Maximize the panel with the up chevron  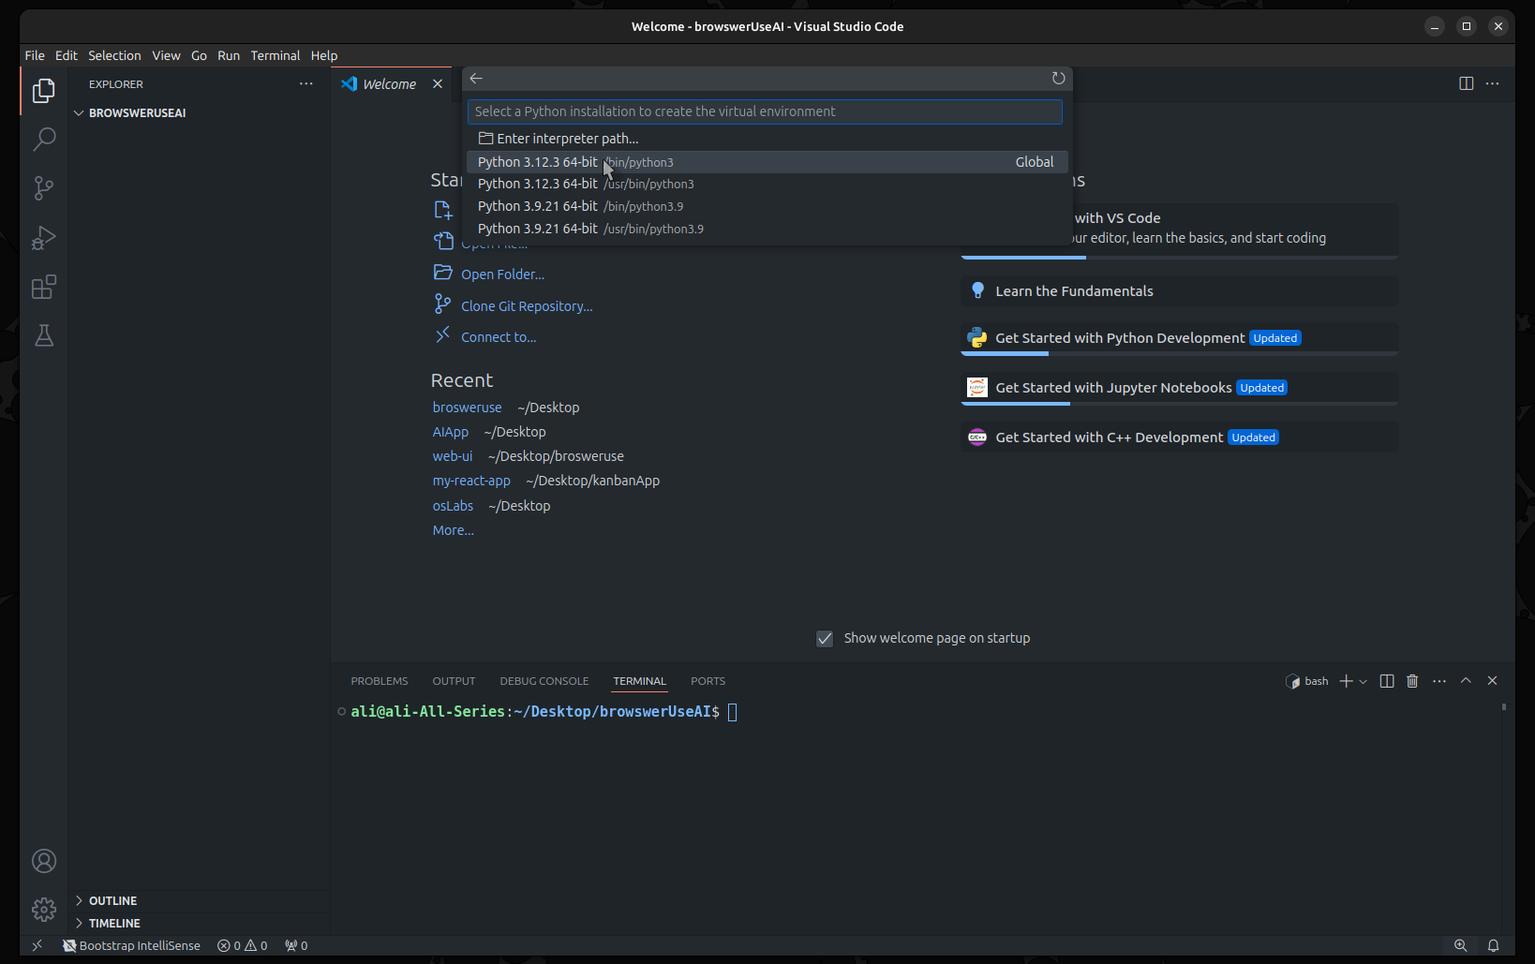pos(1466,681)
